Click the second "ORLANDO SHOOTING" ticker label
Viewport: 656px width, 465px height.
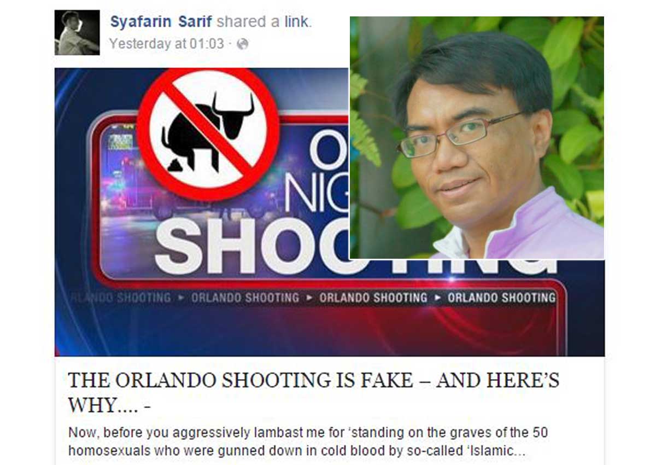245,298
